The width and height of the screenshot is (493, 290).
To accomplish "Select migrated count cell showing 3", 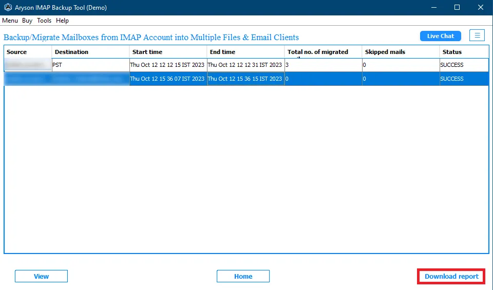I will pyautogui.click(x=323, y=65).
